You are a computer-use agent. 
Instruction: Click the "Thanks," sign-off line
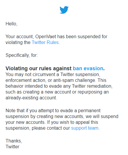14,141
